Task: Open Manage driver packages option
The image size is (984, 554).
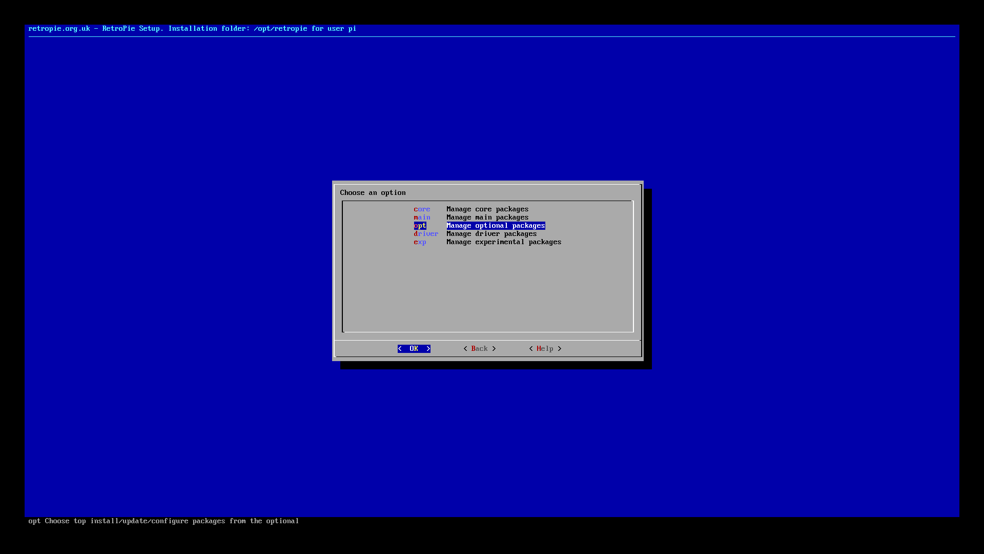Action: click(x=475, y=234)
